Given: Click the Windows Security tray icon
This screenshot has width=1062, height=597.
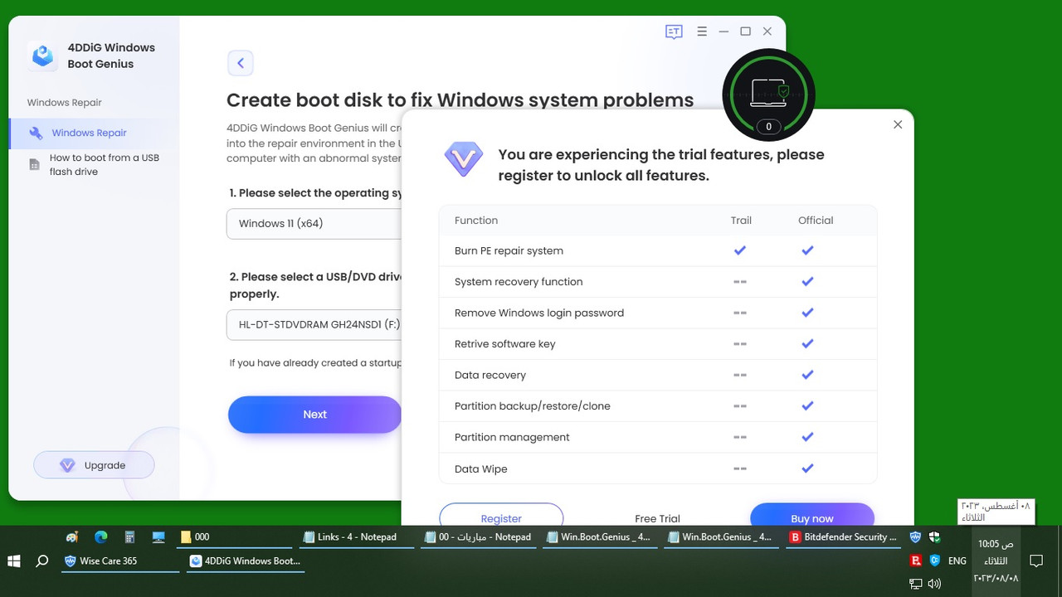Looking at the screenshot, I should pyautogui.click(x=935, y=537).
